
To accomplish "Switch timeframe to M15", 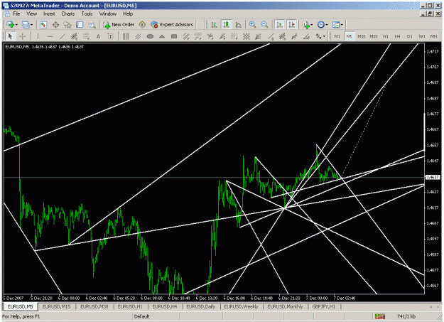I will pos(362,36).
